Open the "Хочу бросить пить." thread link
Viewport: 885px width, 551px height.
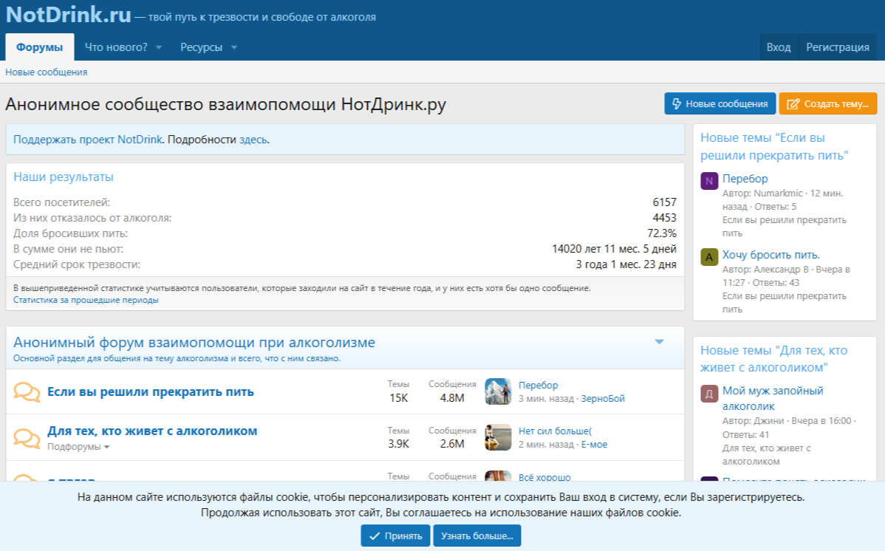coord(770,255)
